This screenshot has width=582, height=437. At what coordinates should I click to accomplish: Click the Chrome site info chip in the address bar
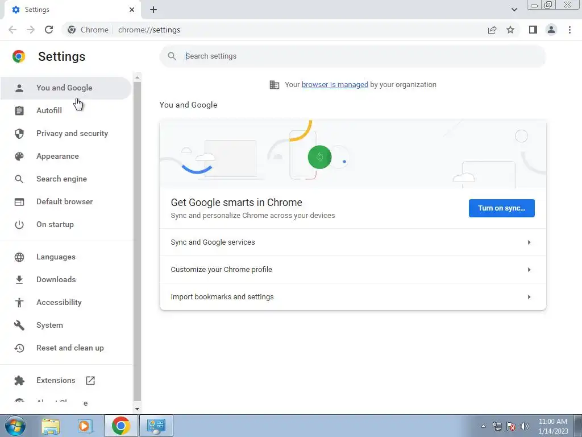[88, 30]
